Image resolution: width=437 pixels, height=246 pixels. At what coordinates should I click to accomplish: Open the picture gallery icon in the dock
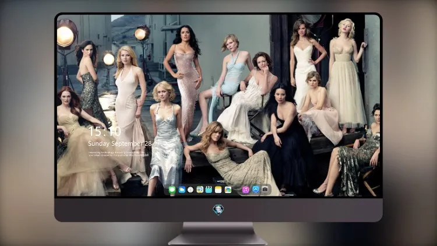(x=228, y=190)
